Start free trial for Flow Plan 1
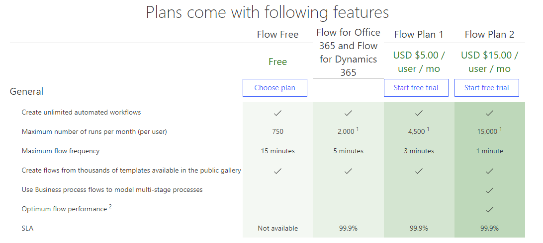This screenshot has width=543, height=243. pos(416,88)
